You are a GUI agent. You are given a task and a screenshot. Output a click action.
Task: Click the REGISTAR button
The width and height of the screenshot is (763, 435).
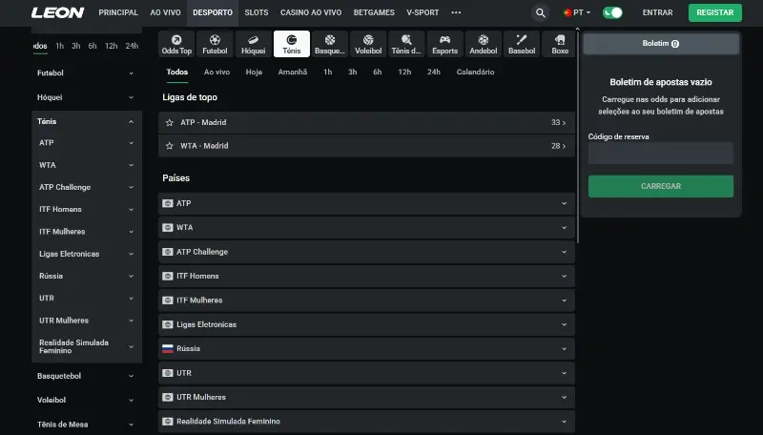[714, 12]
